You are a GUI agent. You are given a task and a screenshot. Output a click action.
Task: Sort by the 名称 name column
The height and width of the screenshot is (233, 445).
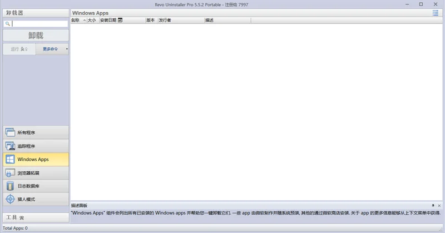click(78, 20)
